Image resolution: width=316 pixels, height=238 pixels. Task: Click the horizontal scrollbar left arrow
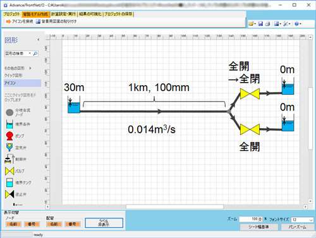point(47,207)
